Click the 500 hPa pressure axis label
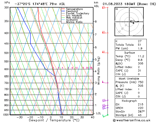158x122 pixels. tap(7, 53)
